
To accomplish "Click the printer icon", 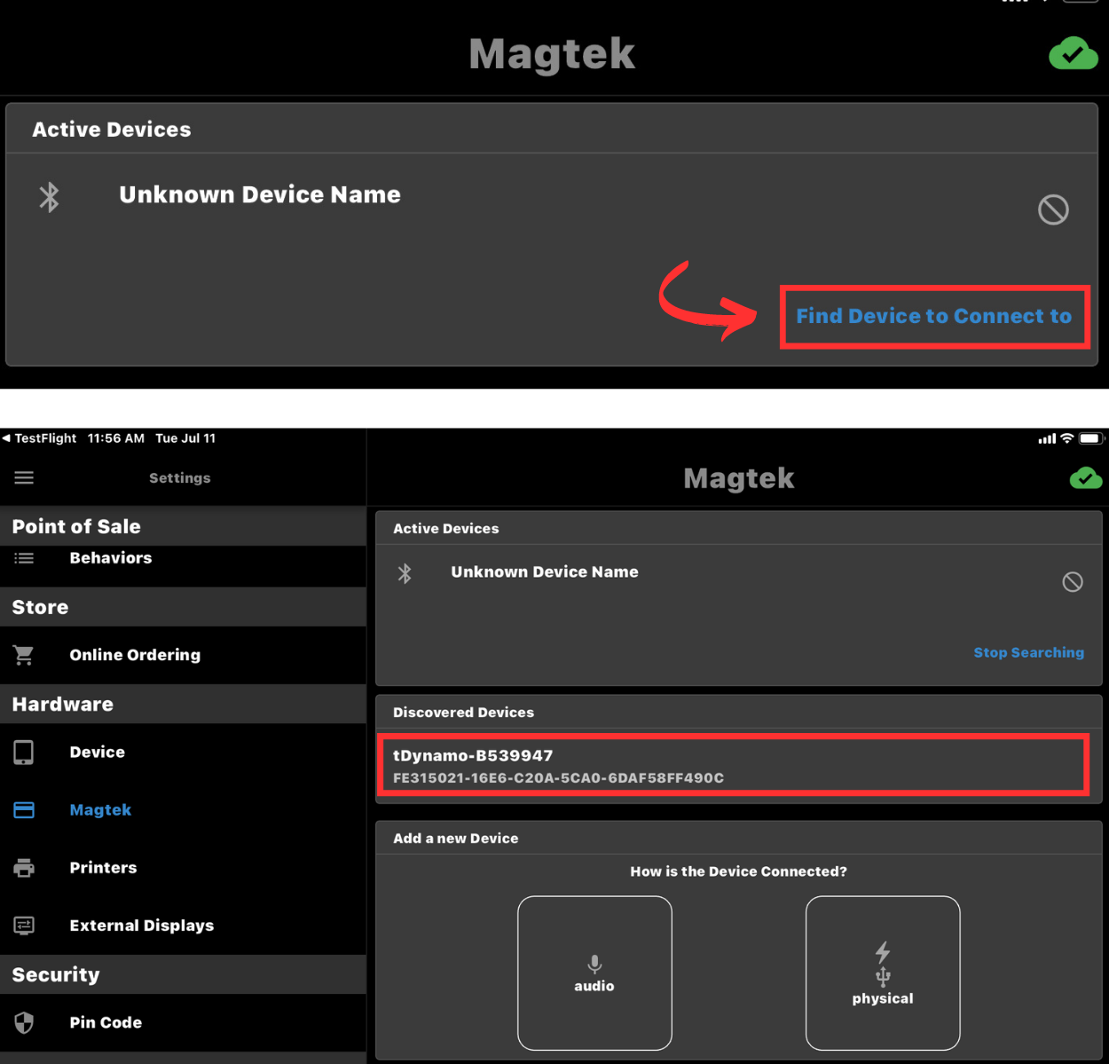I will (x=24, y=868).
